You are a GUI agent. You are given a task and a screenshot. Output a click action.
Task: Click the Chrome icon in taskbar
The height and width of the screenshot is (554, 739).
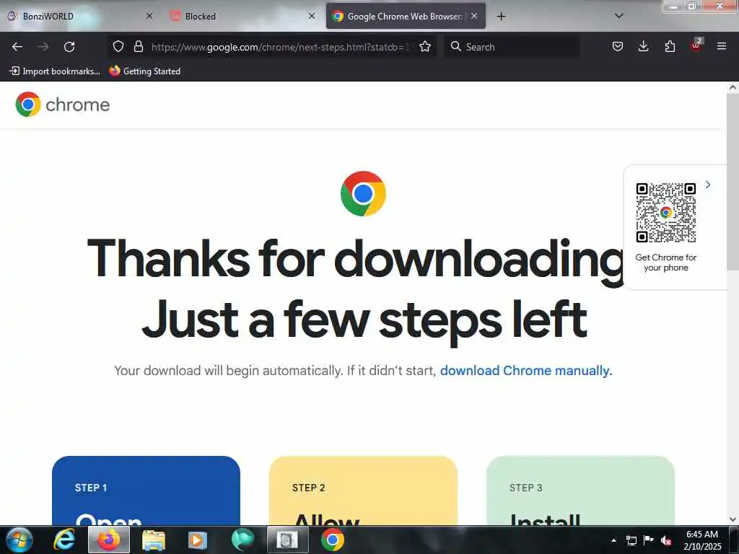click(x=333, y=540)
